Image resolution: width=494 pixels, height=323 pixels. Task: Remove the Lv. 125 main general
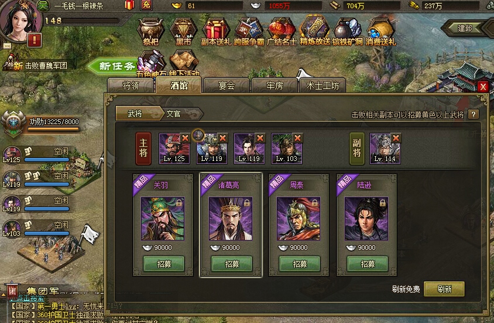(185, 138)
